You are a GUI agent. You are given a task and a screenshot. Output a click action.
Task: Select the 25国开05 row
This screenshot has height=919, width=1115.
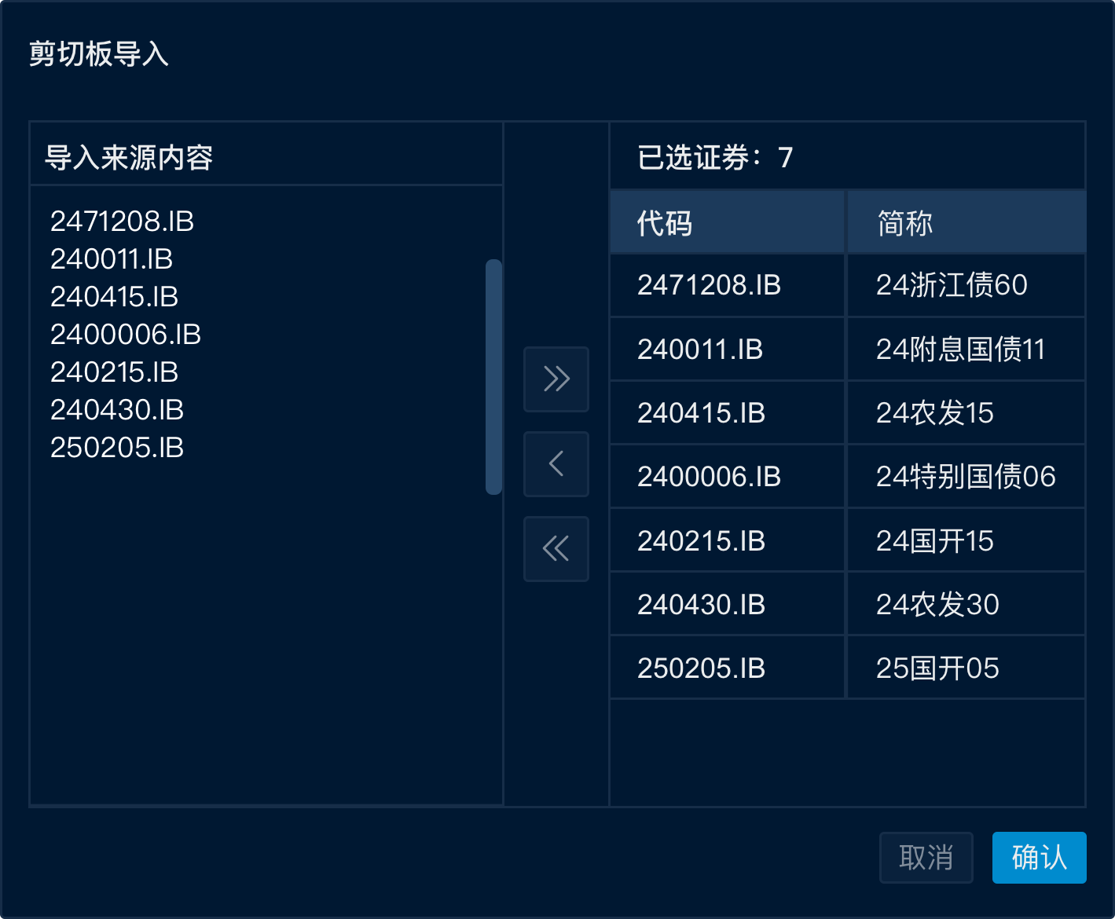(846, 668)
